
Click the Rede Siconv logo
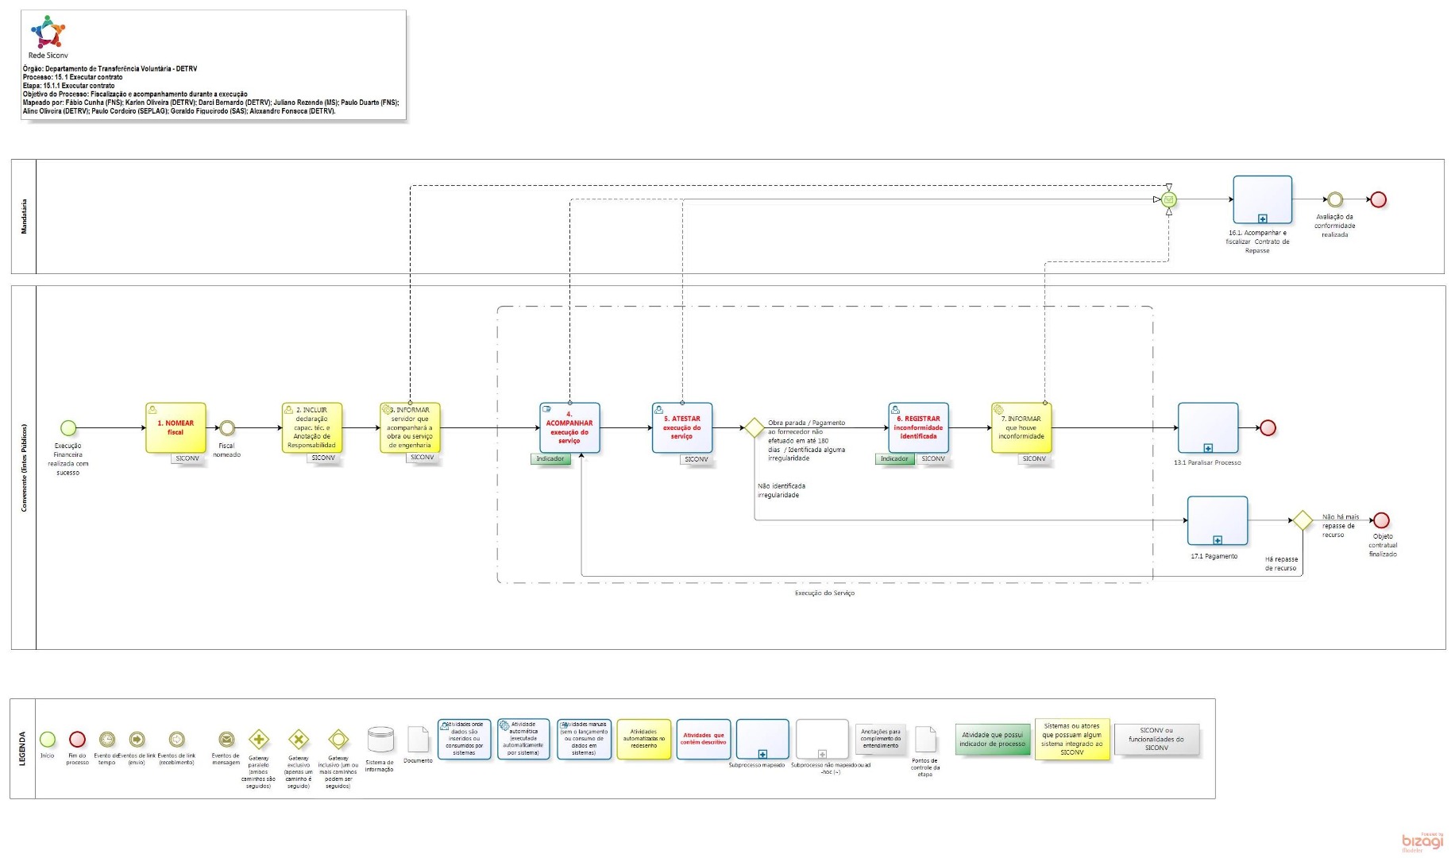(x=48, y=33)
